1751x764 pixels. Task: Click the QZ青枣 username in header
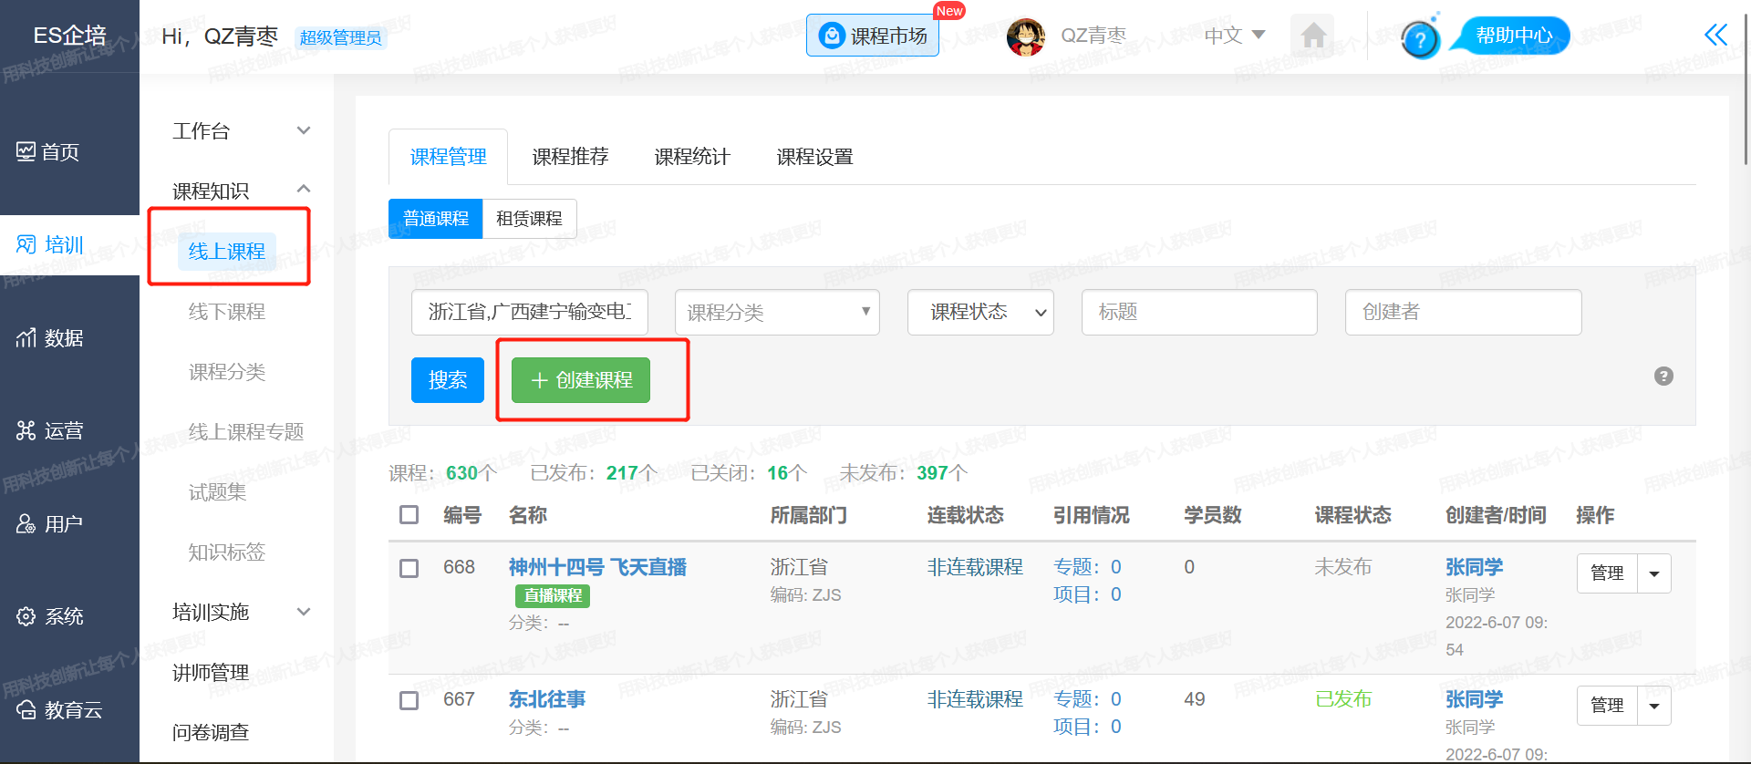point(1093,36)
